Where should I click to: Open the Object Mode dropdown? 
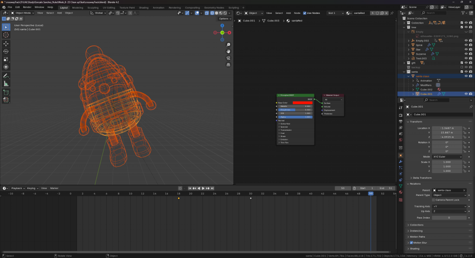pos(23,13)
